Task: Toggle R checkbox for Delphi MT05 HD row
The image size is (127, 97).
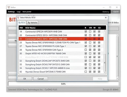Action: click(x=86, y=53)
